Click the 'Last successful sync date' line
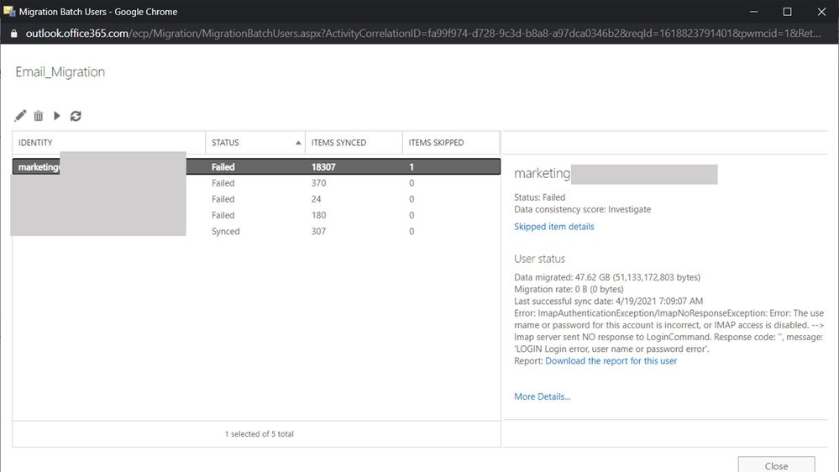Screen dimensions: 839x472 coord(608,301)
